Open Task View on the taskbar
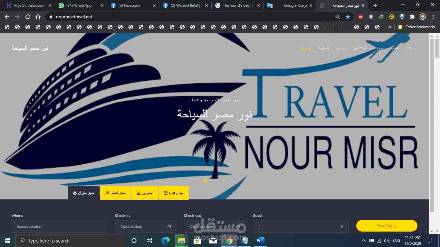Viewport: 440px width, 247px height. (x=149, y=241)
